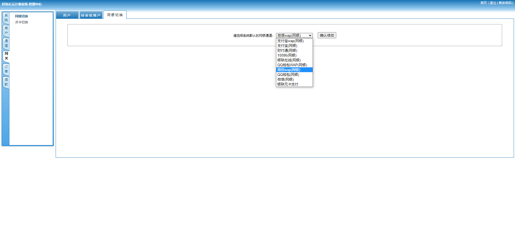Collapse the 网银通道 dropdown box
The width and height of the screenshot is (515, 240).
click(294, 35)
